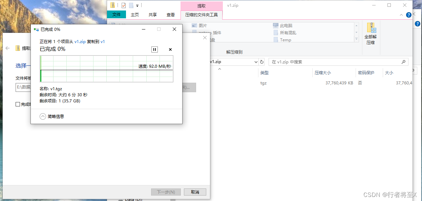The image size is (422, 201).
Task: Open the 压缩的文件夹工具 contextual tab
Action: (202, 15)
